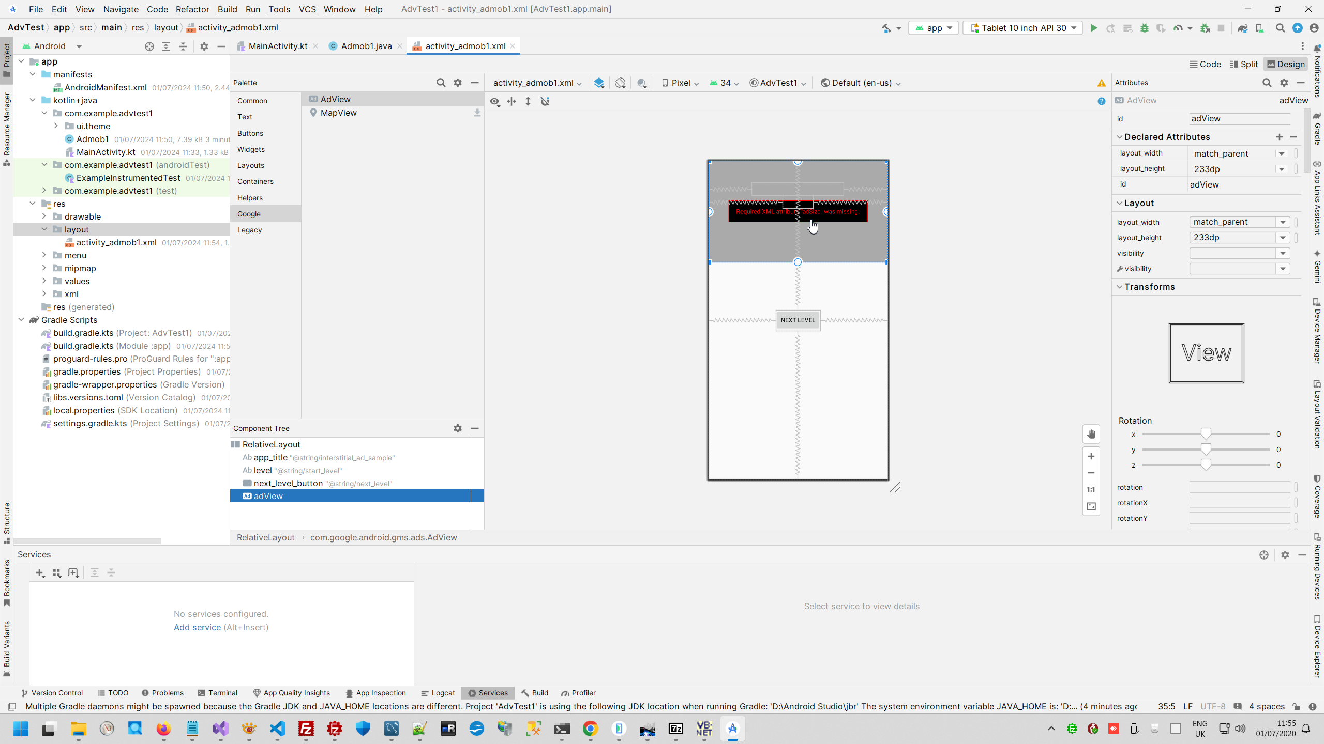Viewport: 1324px width, 744px height.
Task: Click the Add service link
Action: (197, 627)
